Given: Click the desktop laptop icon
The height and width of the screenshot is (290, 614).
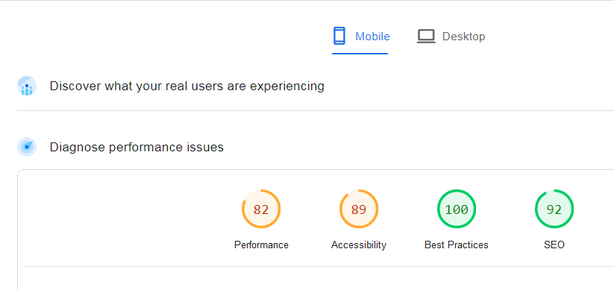Looking at the screenshot, I should coord(426,37).
